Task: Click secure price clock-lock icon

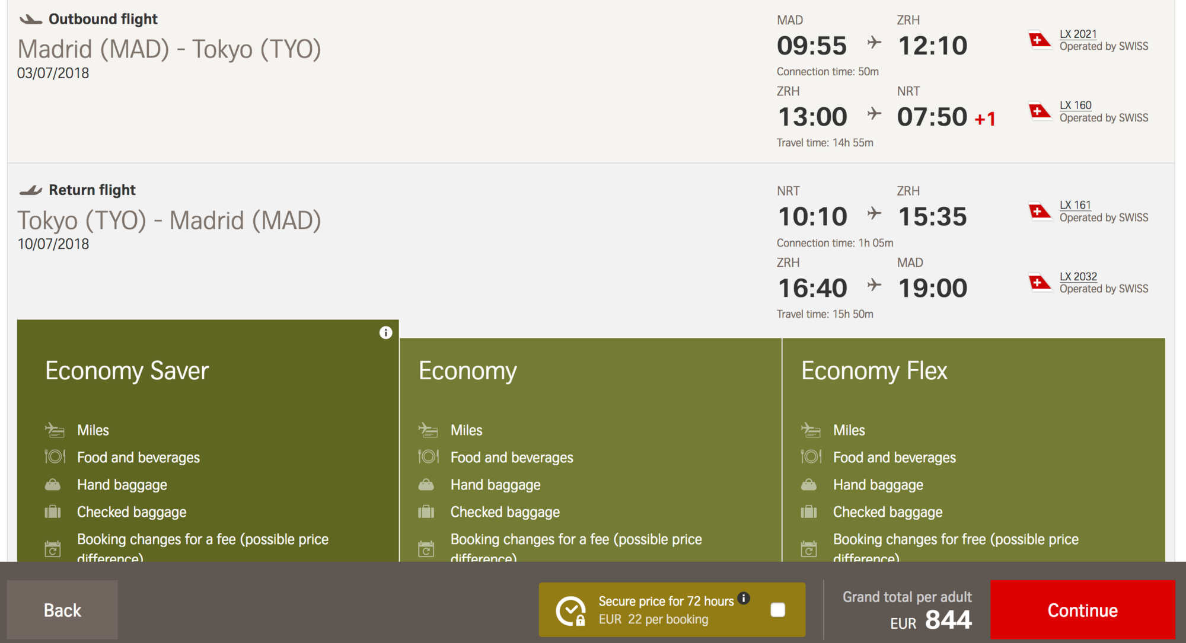Action: click(570, 611)
